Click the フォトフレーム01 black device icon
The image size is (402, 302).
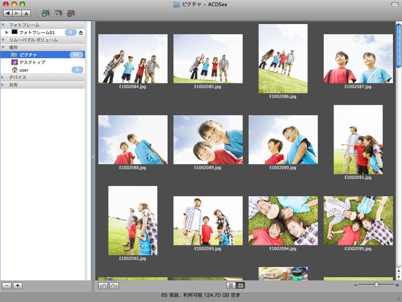pyautogui.click(x=15, y=32)
